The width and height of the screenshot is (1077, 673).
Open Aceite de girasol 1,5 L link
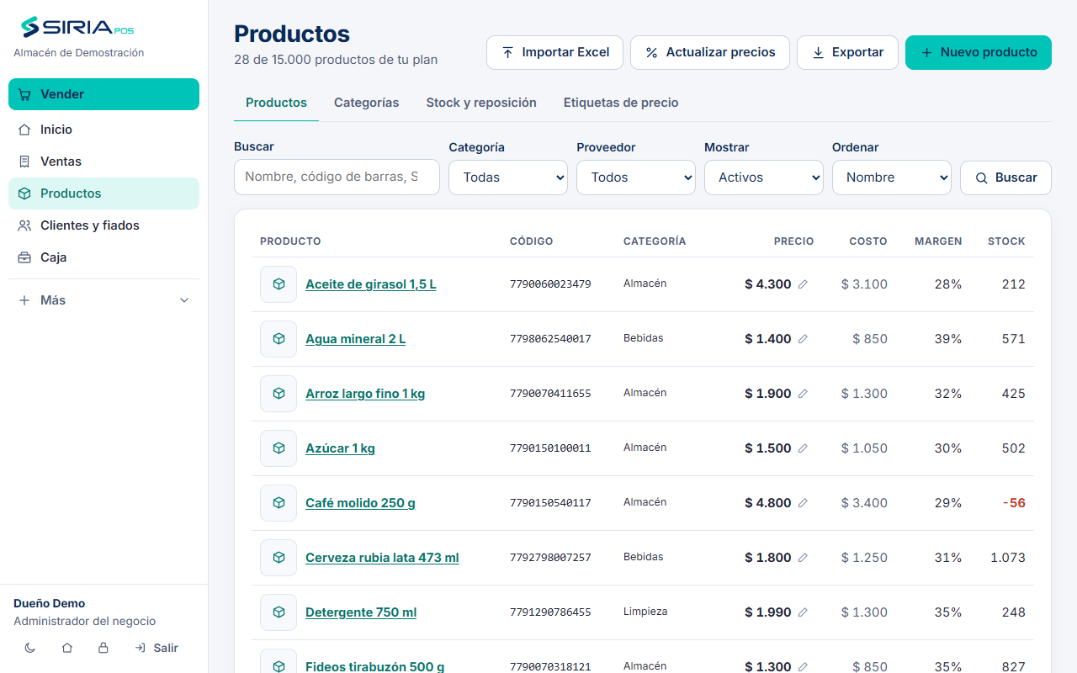click(371, 284)
